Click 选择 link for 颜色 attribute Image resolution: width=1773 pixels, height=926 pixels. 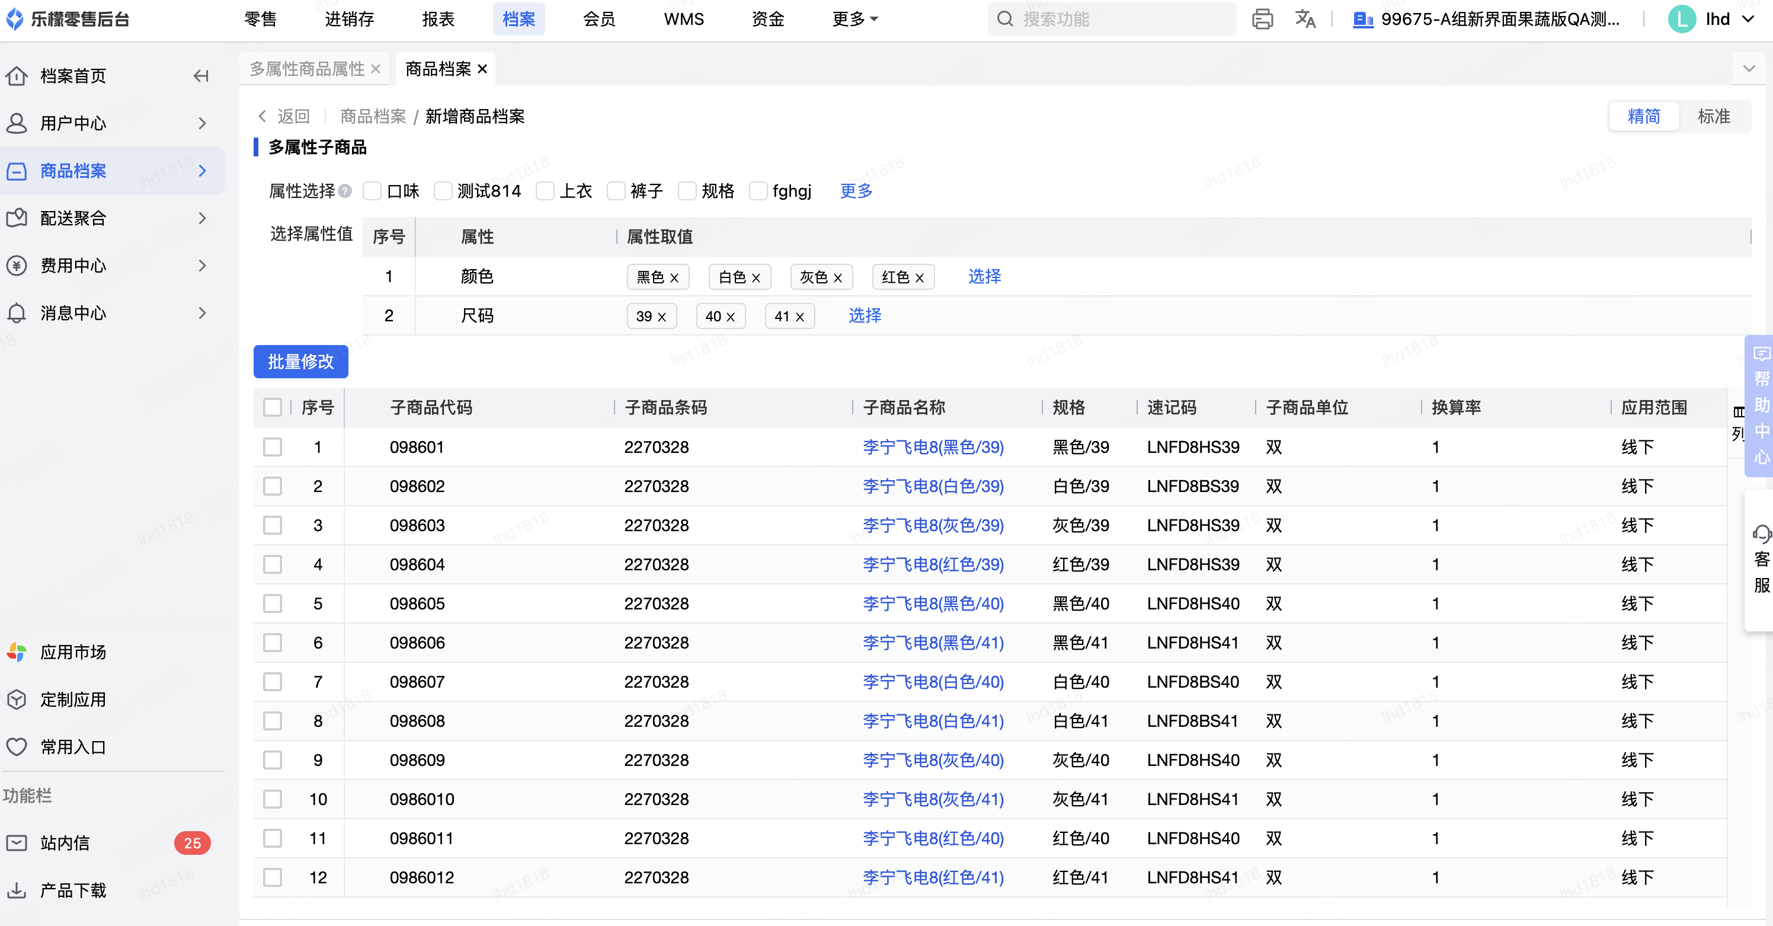[x=984, y=277]
